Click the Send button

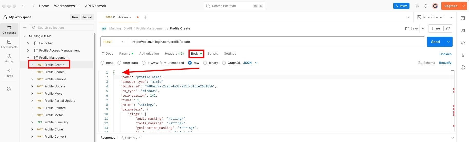pos(435,42)
